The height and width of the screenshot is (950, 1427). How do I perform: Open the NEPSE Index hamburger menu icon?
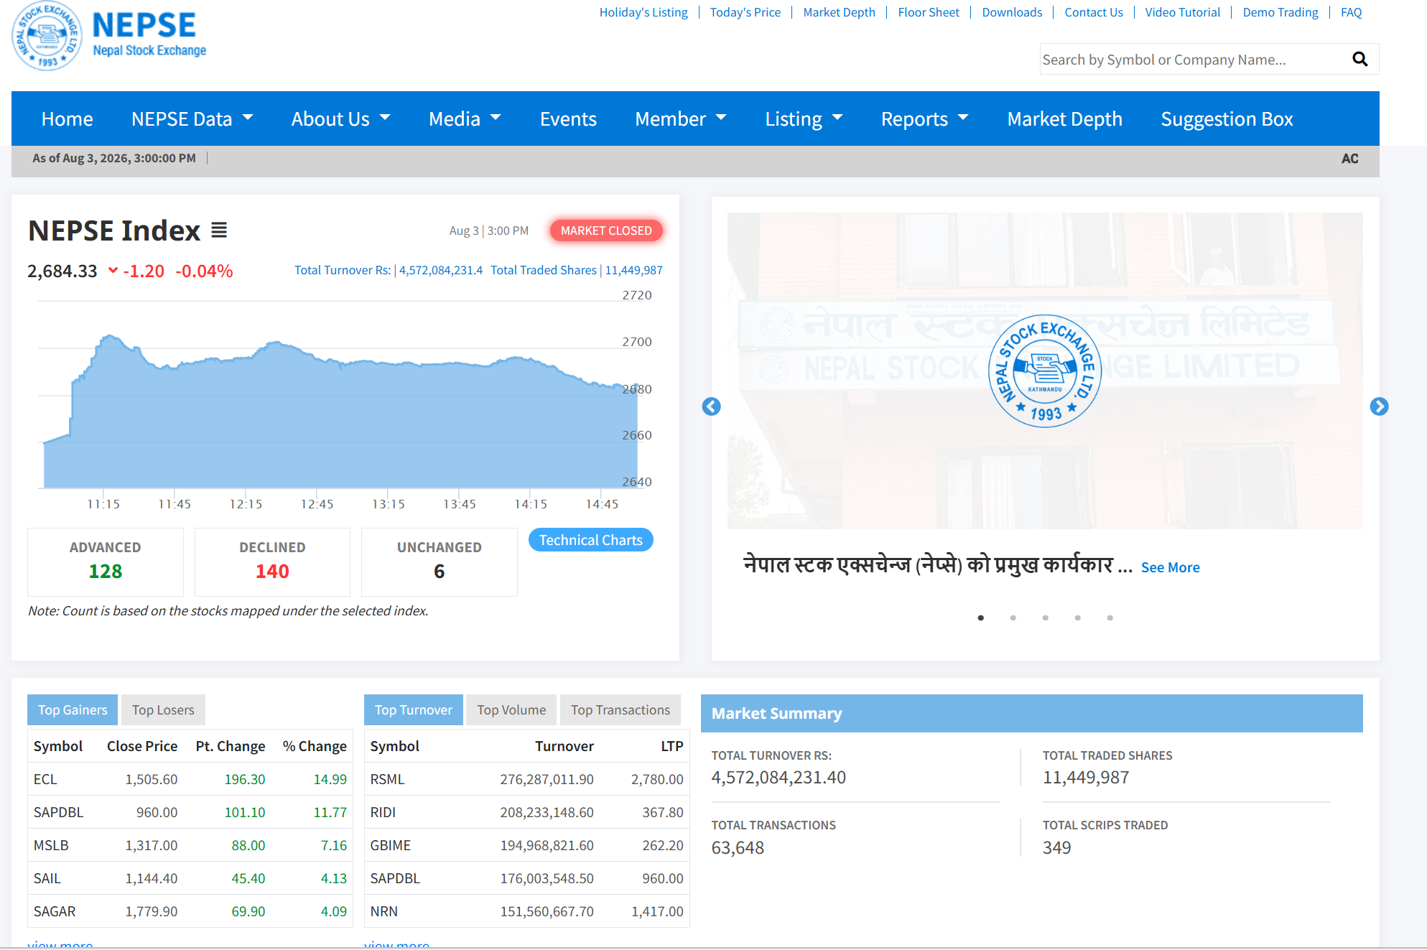[219, 230]
